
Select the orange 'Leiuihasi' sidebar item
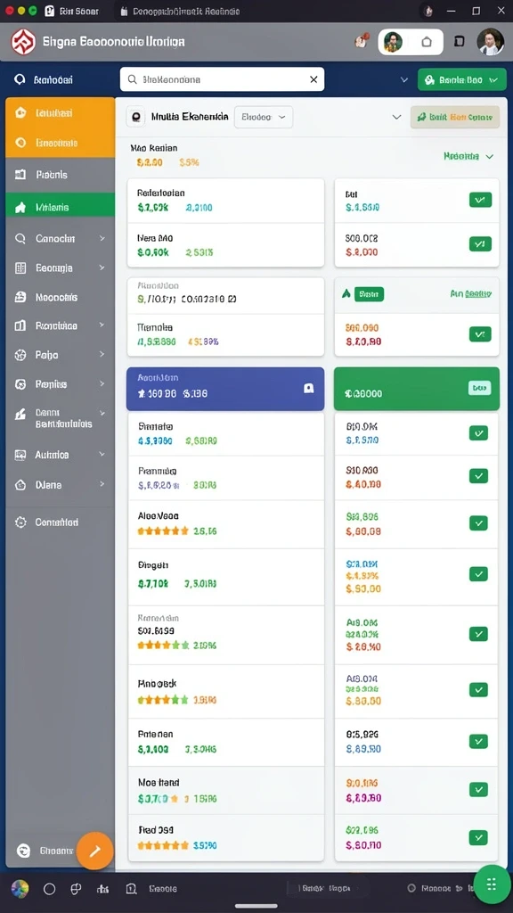pyautogui.click(x=60, y=112)
